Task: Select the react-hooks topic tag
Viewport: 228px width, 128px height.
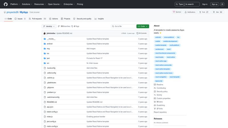Action: click(159, 57)
